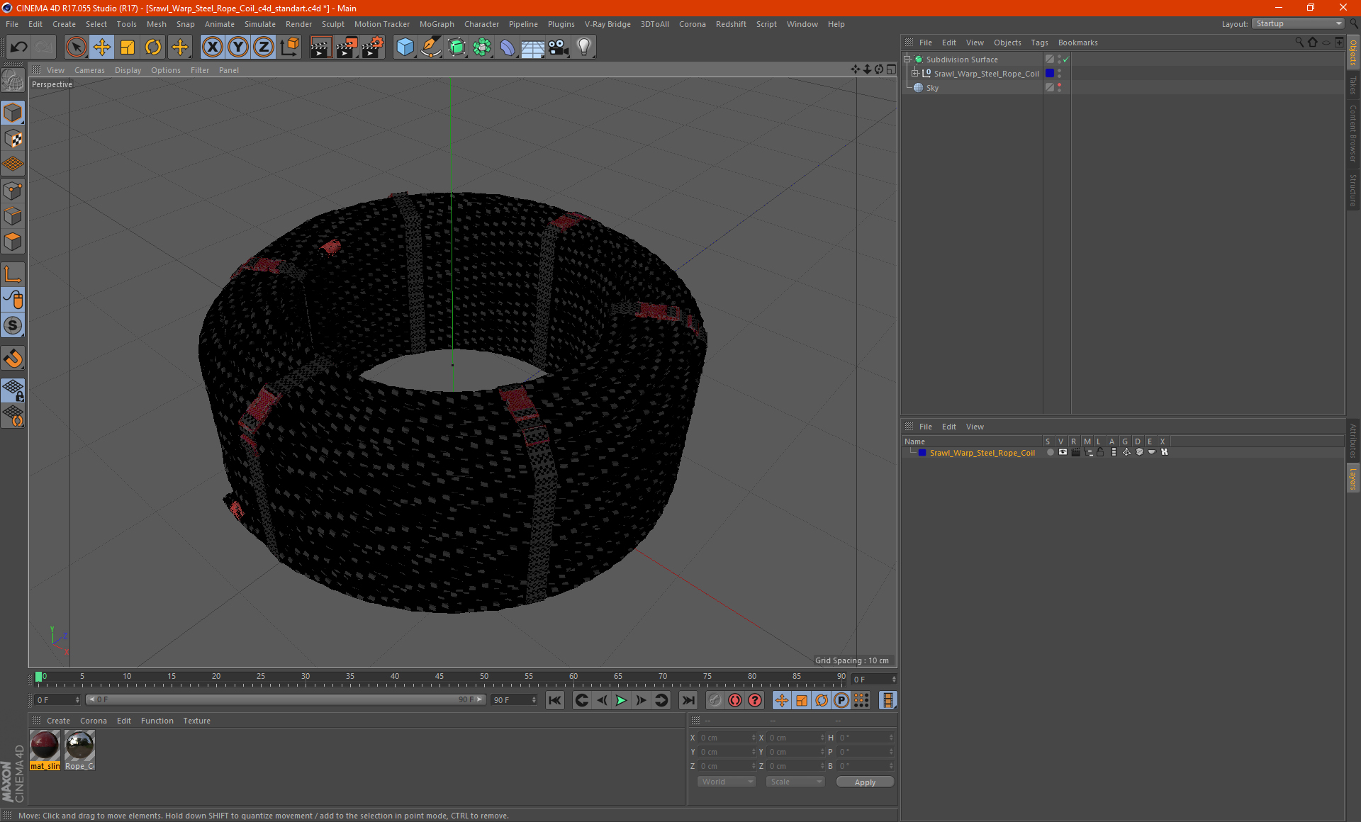Toggle Subdivision Surface enable checkmark
Screen dimensions: 1361x822
[1065, 60]
